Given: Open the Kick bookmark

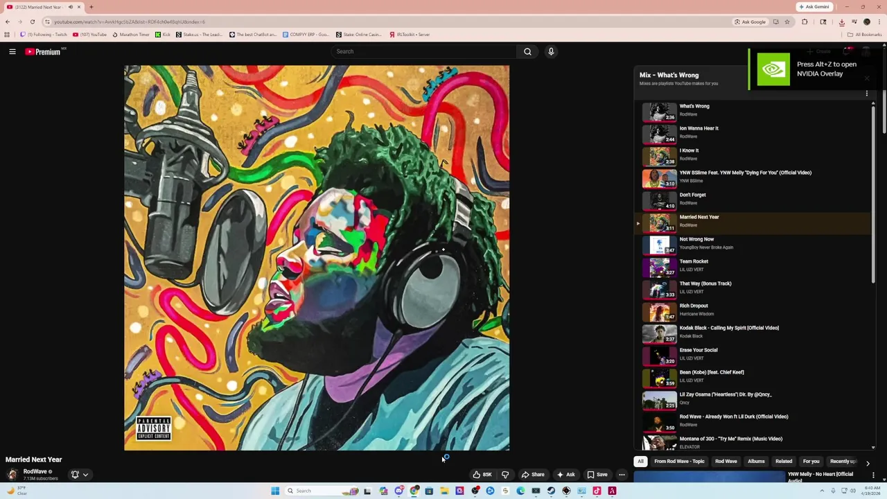Looking at the screenshot, I should click(x=163, y=35).
